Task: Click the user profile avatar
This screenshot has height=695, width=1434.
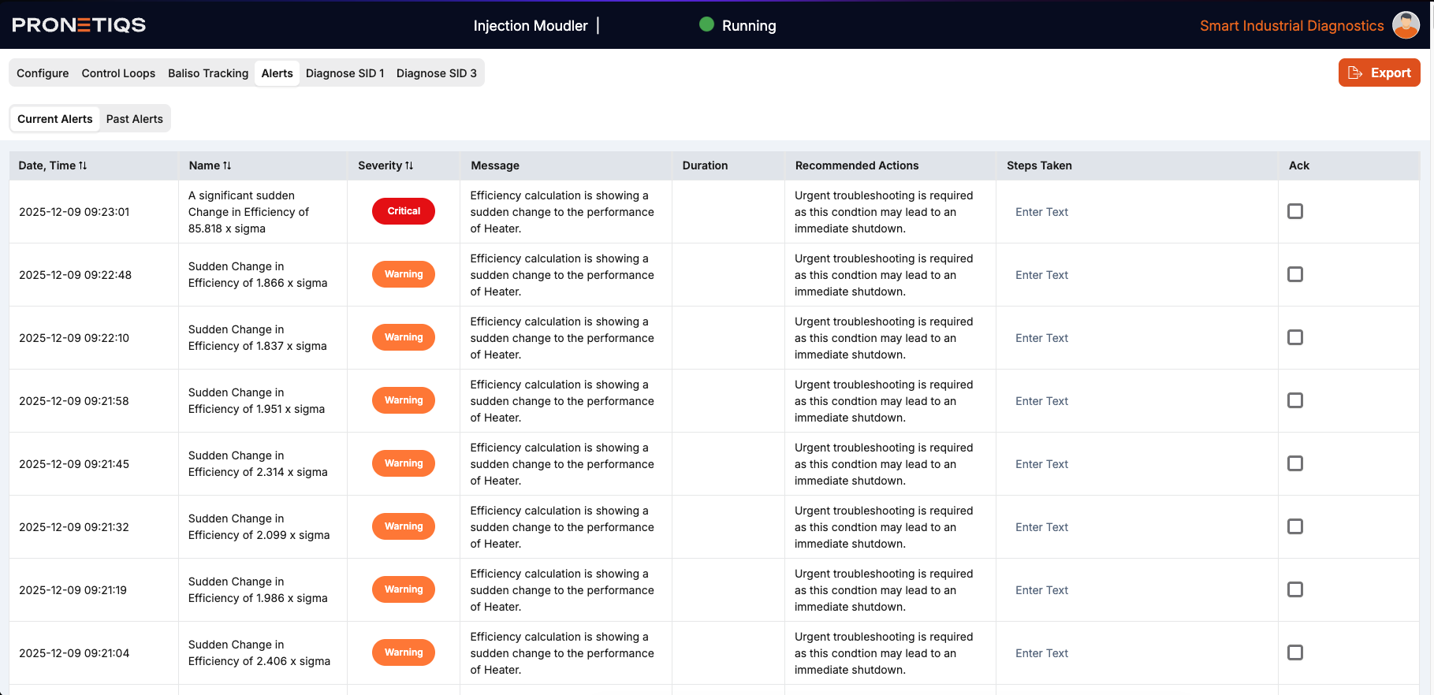Action: pyautogui.click(x=1406, y=25)
